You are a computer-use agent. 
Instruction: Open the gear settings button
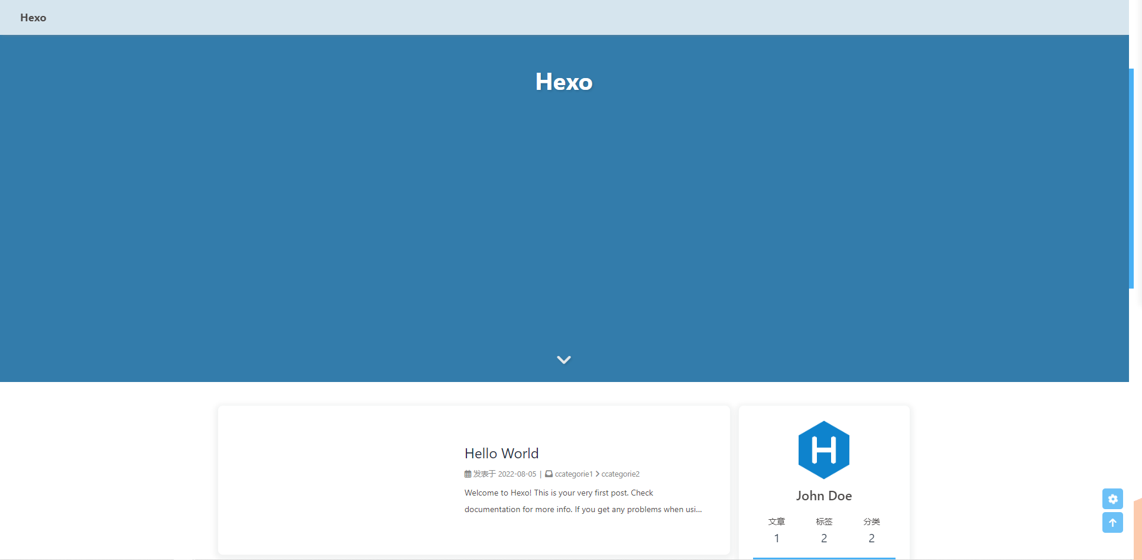(1112, 499)
